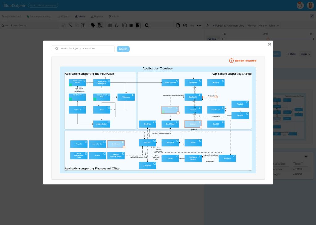Click the search field in the dialog
The image size is (316, 225).
83,48
